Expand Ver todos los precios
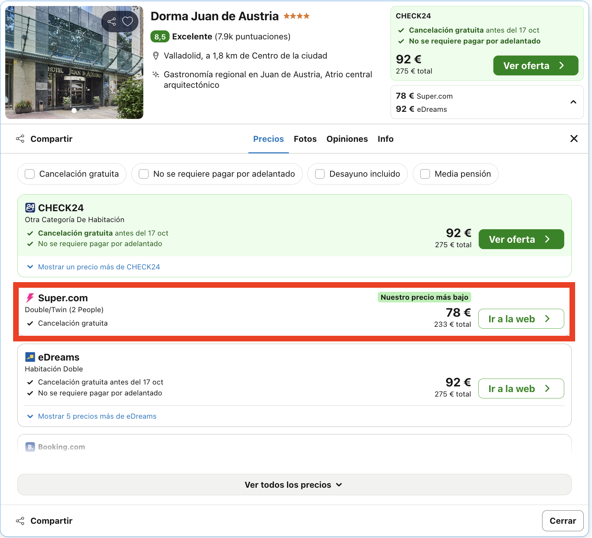The image size is (592, 538). [x=294, y=485]
